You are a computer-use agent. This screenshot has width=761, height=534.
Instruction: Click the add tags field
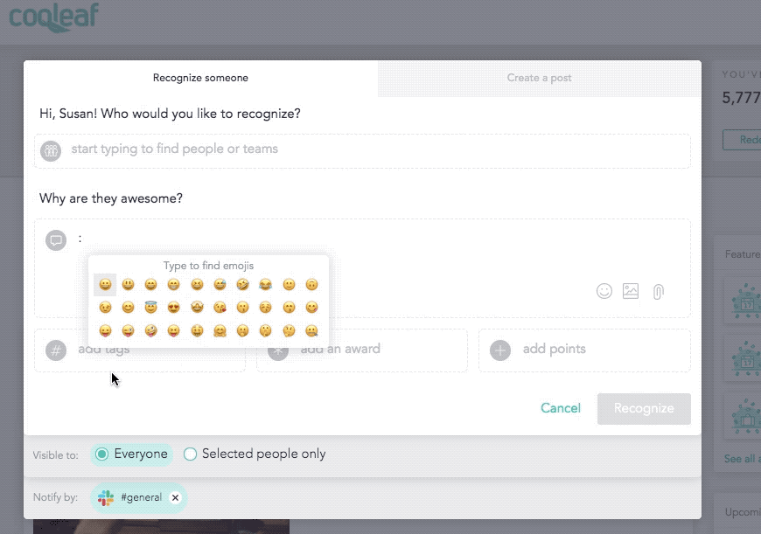140,350
